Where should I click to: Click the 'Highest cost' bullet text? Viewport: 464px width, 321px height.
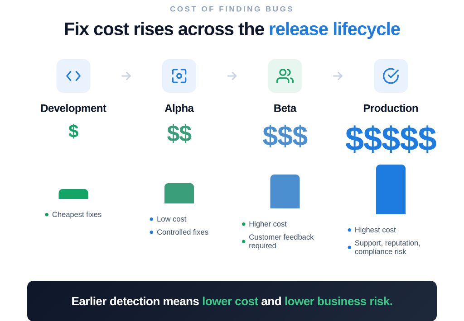pyautogui.click(x=375, y=230)
